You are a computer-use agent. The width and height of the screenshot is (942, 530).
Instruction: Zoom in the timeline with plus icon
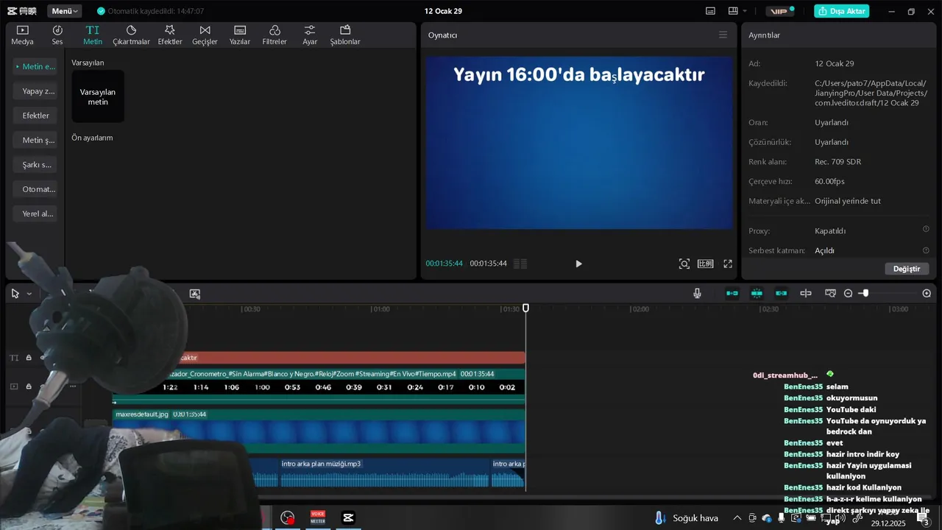(x=927, y=293)
